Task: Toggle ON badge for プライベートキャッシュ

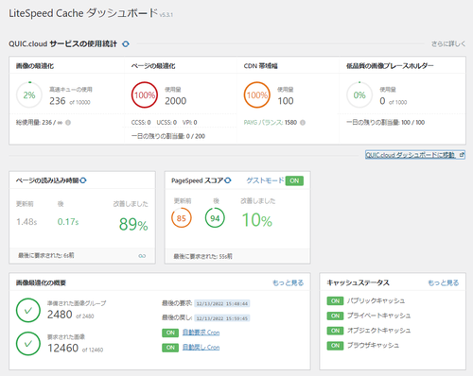Action: coord(335,316)
